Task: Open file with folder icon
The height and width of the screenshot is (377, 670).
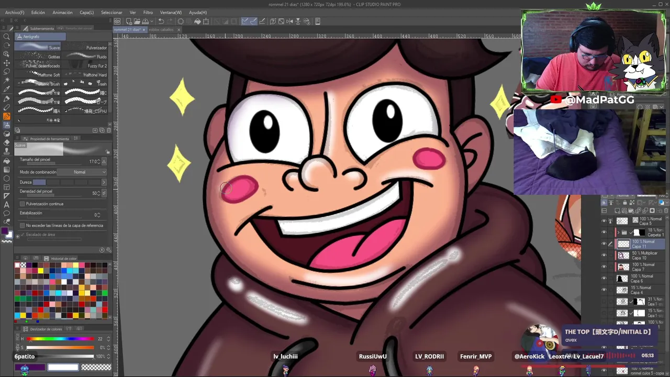Action: point(136,21)
